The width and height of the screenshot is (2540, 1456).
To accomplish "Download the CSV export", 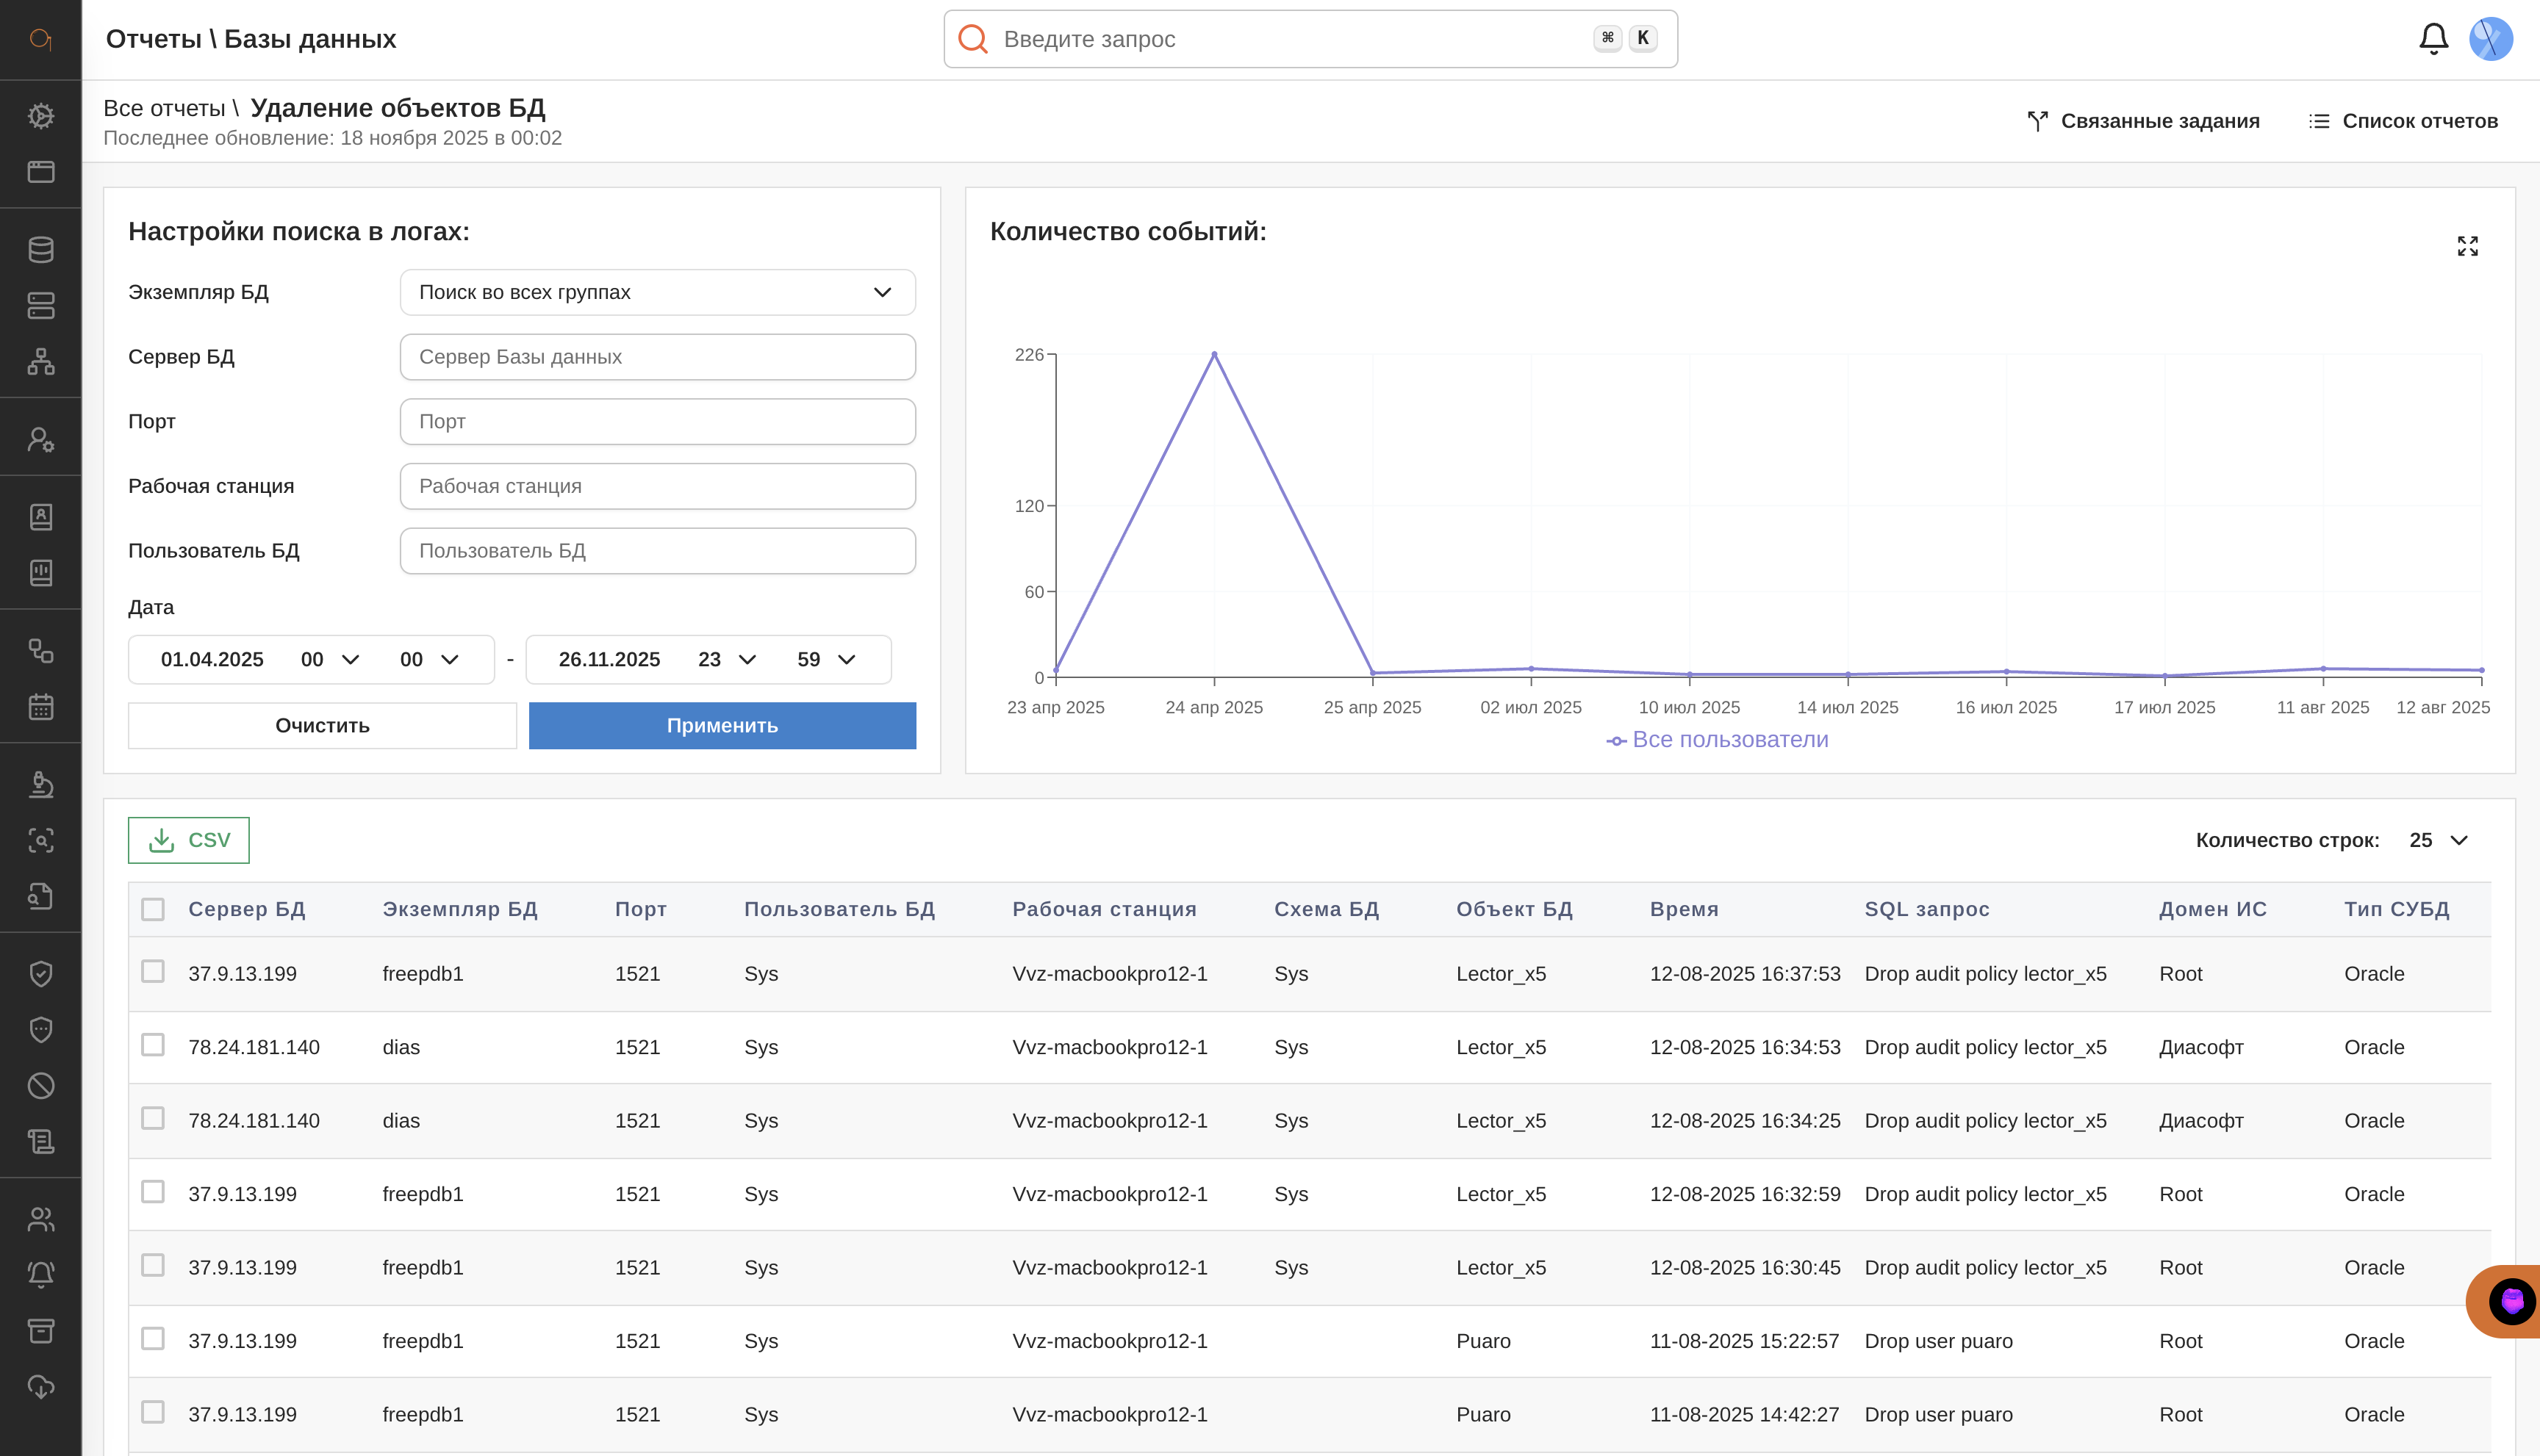I will click(x=189, y=840).
